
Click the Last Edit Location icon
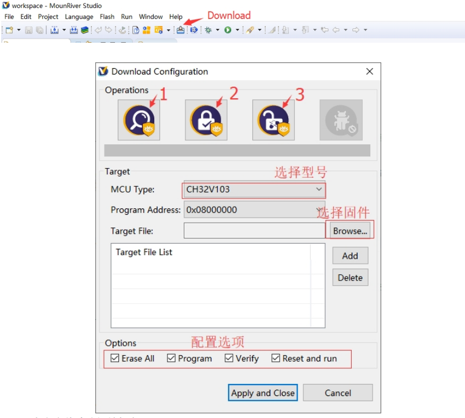325,30
